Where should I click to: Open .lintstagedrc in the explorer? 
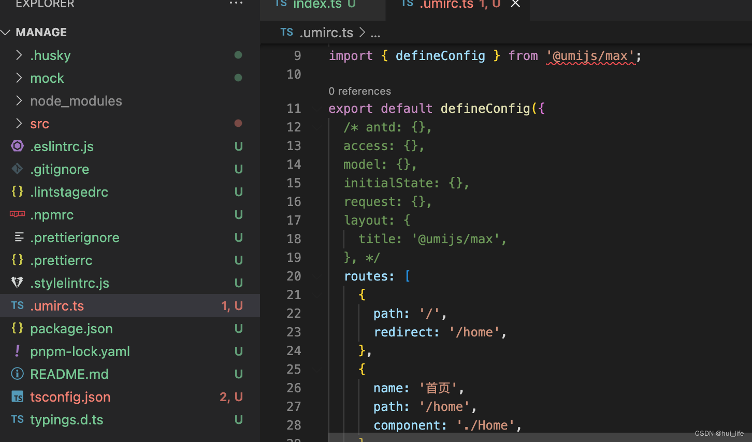pos(69,192)
